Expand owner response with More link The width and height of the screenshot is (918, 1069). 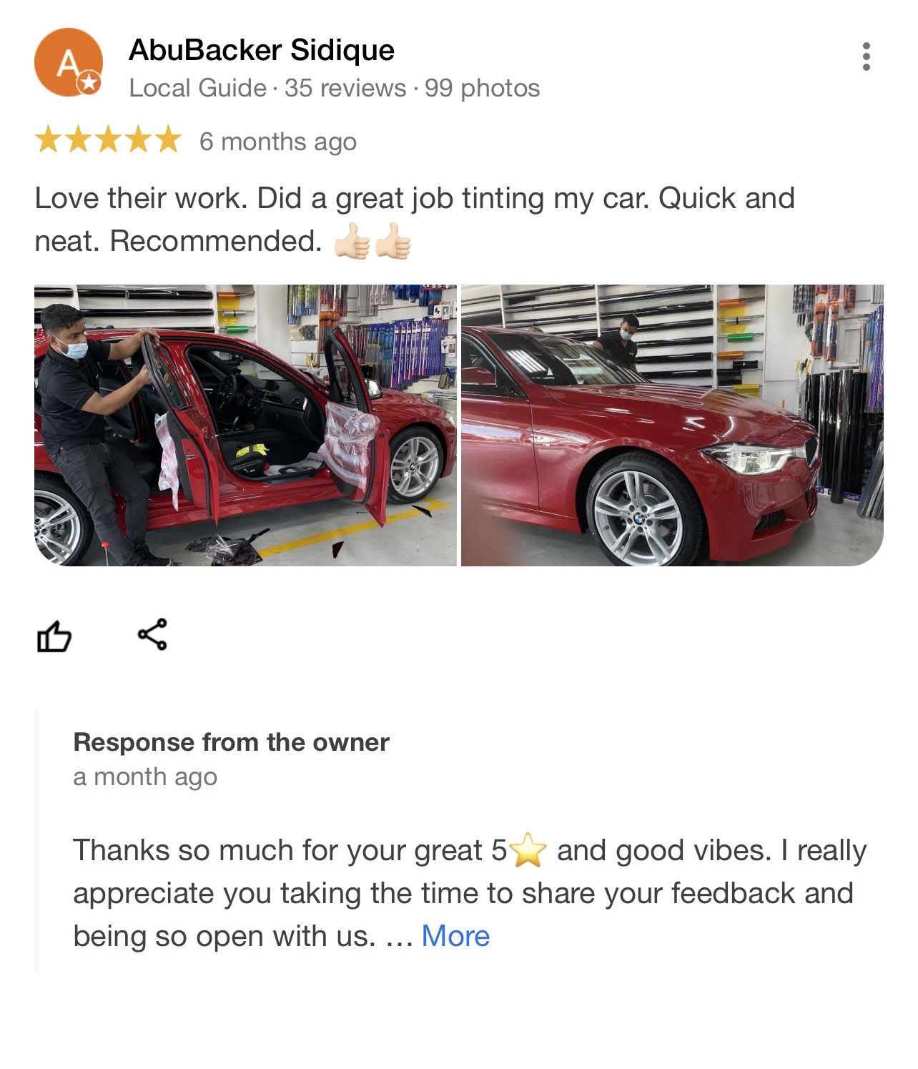(x=455, y=936)
